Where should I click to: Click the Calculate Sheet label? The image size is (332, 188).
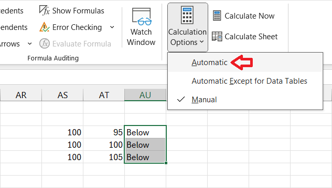coord(251,37)
